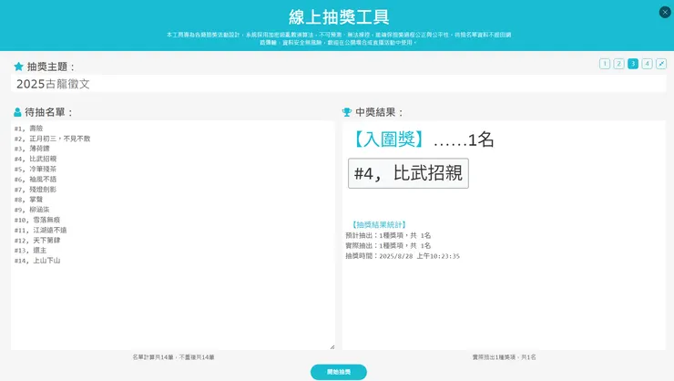
Task: Click the resize handle of the name list
Action: [x=332, y=346]
